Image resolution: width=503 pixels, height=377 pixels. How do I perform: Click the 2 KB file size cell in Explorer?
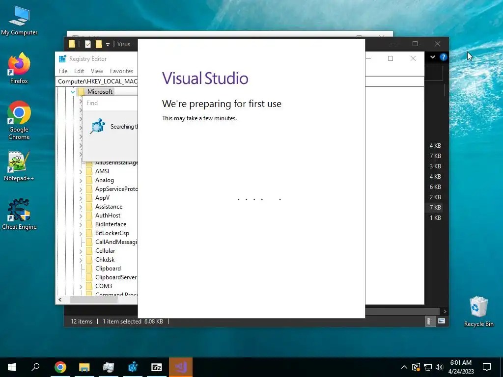(435, 197)
